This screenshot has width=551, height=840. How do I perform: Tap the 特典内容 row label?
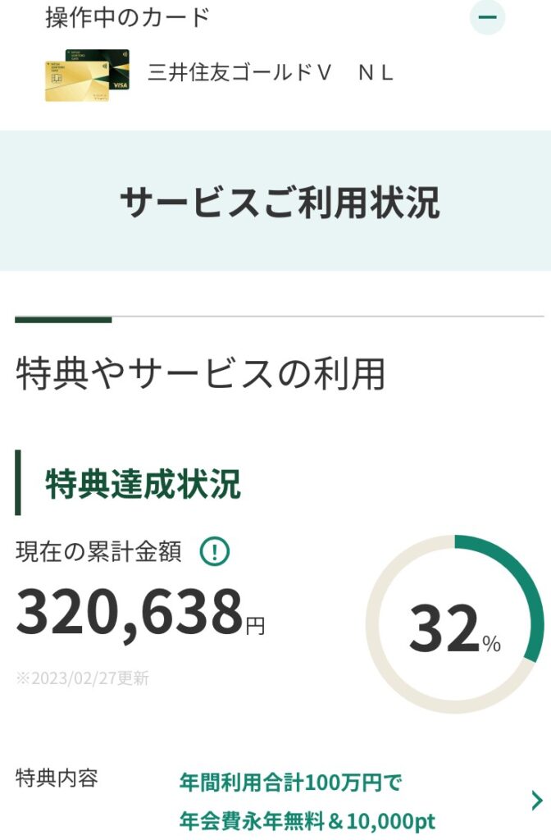click(57, 778)
